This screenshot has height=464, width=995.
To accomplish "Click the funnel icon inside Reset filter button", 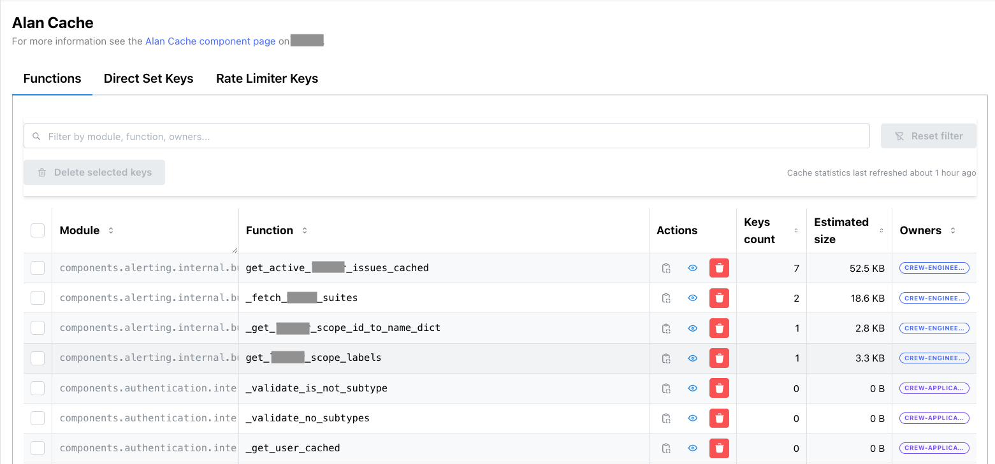I will pyautogui.click(x=900, y=136).
